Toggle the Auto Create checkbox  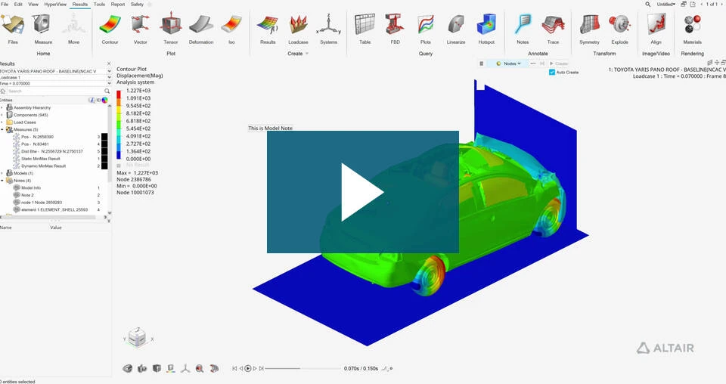tap(552, 72)
